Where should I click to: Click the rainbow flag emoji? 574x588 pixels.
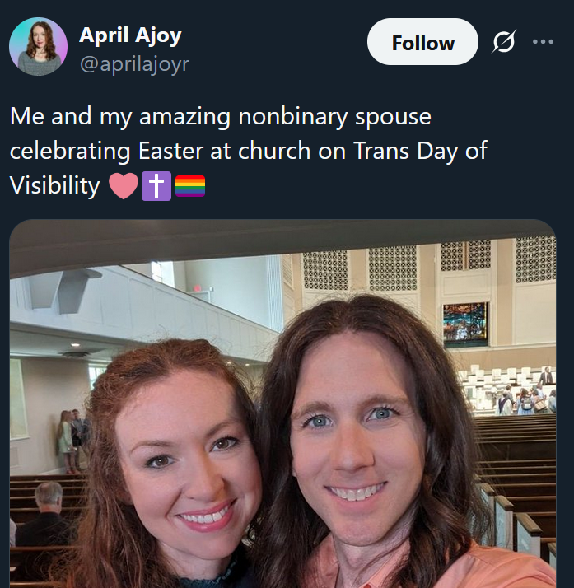tap(190, 186)
